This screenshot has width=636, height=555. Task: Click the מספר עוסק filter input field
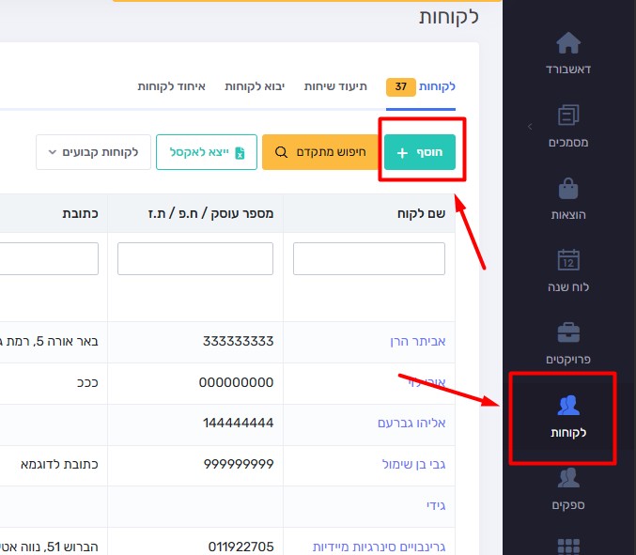pos(195,259)
